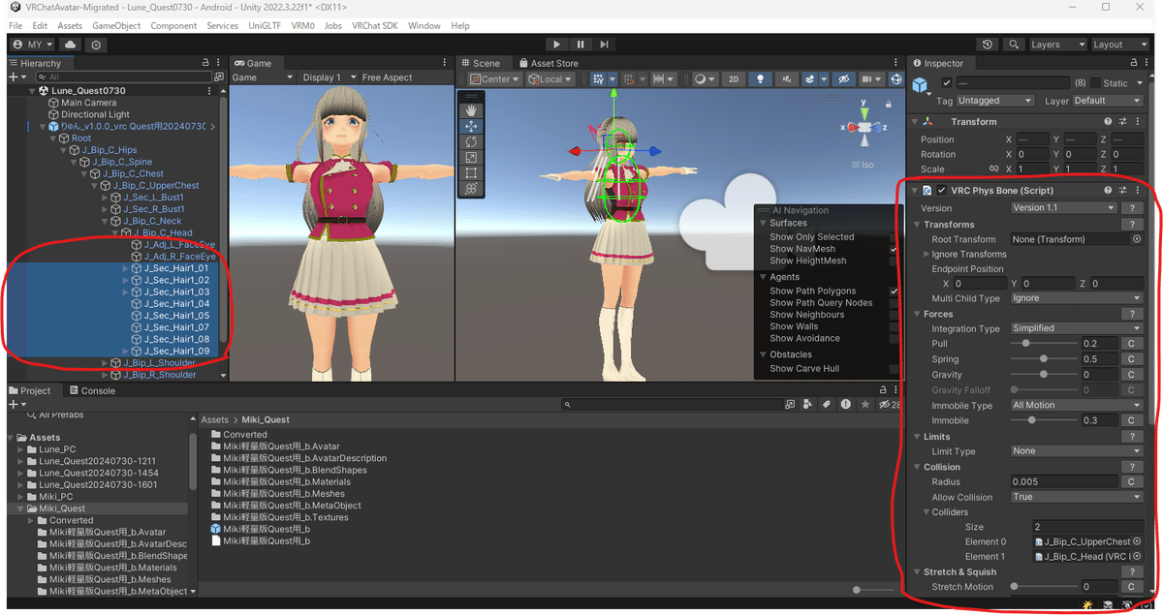Toggle VRC Phys Bone script enabled checkbox
Image resolution: width=1163 pixels, height=615 pixels.
942,191
